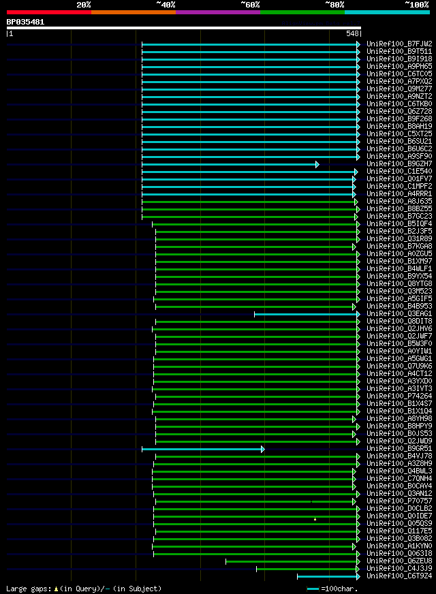Open hit UniRef100_A9PH65

coord(399,66)
